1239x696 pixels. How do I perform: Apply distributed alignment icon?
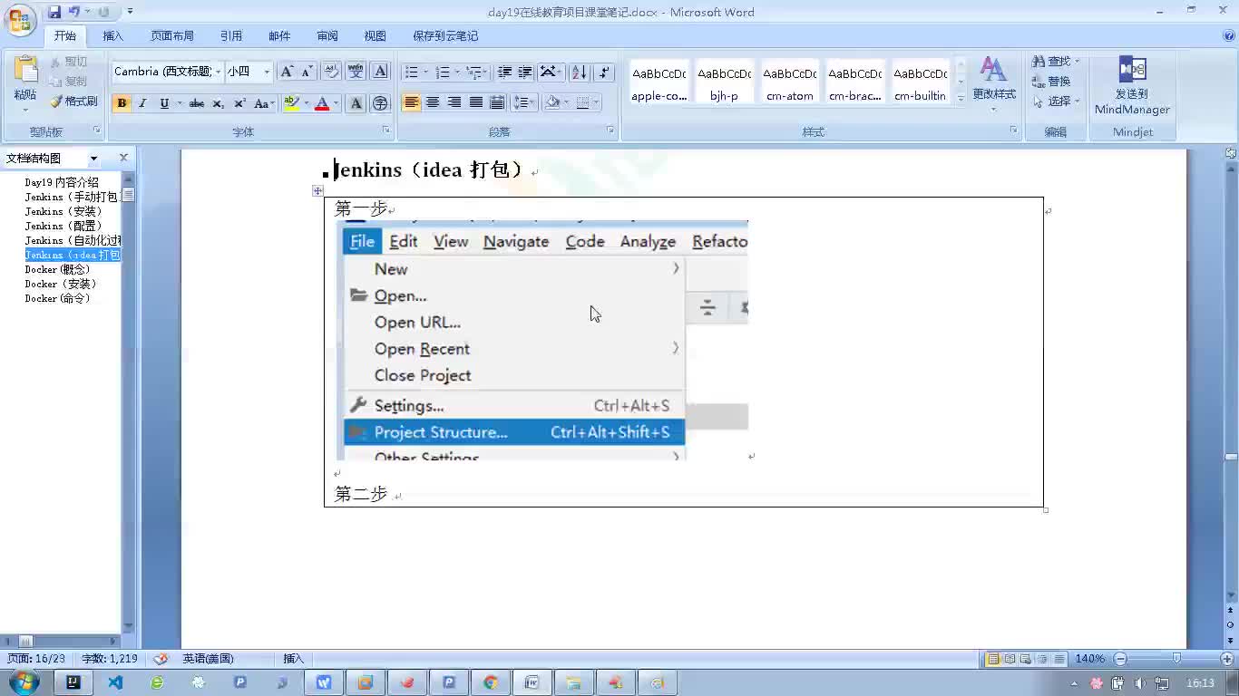(x=497, y=102)
